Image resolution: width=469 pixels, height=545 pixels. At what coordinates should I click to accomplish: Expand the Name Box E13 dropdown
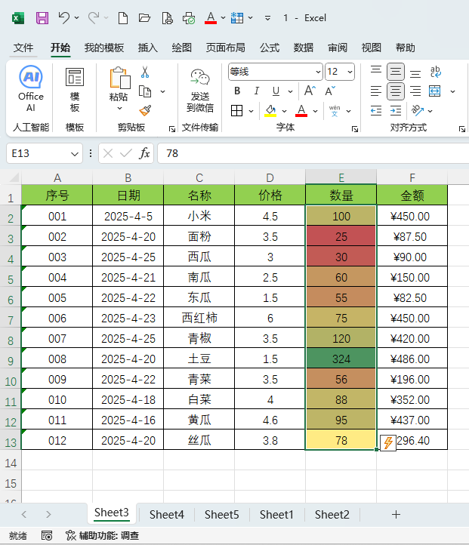point(75,154)
